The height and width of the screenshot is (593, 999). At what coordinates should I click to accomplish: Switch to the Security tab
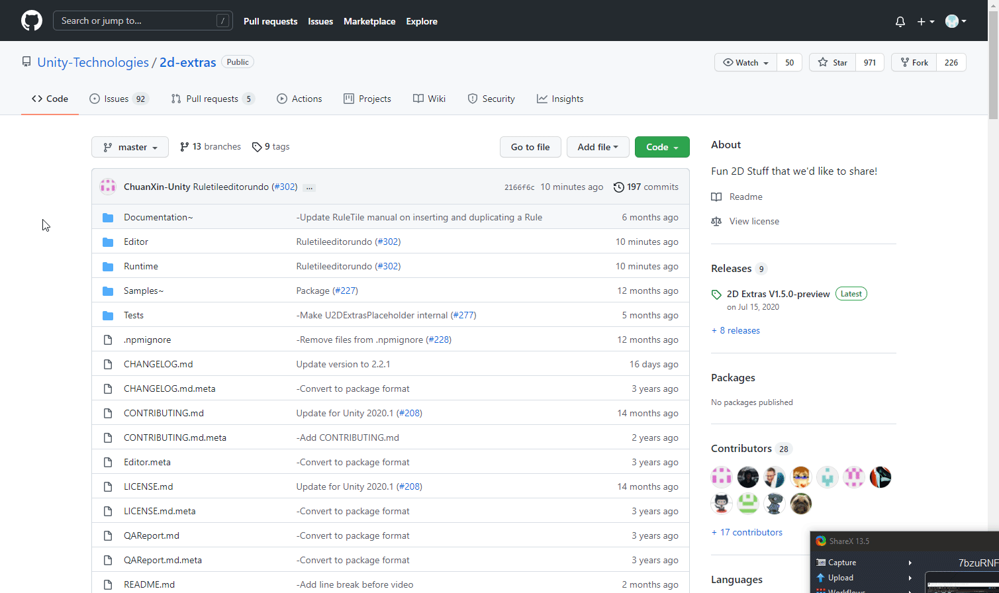(491, 99)
